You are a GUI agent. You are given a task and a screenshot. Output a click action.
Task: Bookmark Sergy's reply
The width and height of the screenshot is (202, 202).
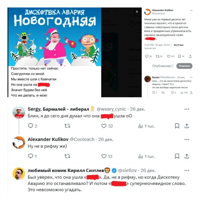click(177, 126)
